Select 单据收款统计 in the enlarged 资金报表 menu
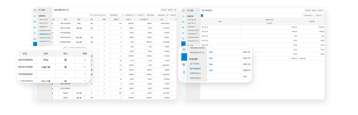Screen dimensions: 358x115 click(x=195, y=73)
